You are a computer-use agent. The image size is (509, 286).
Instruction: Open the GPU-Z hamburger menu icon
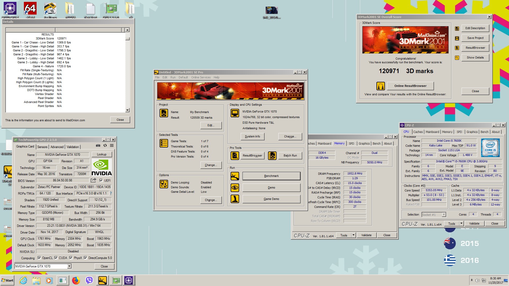point(112,146)
